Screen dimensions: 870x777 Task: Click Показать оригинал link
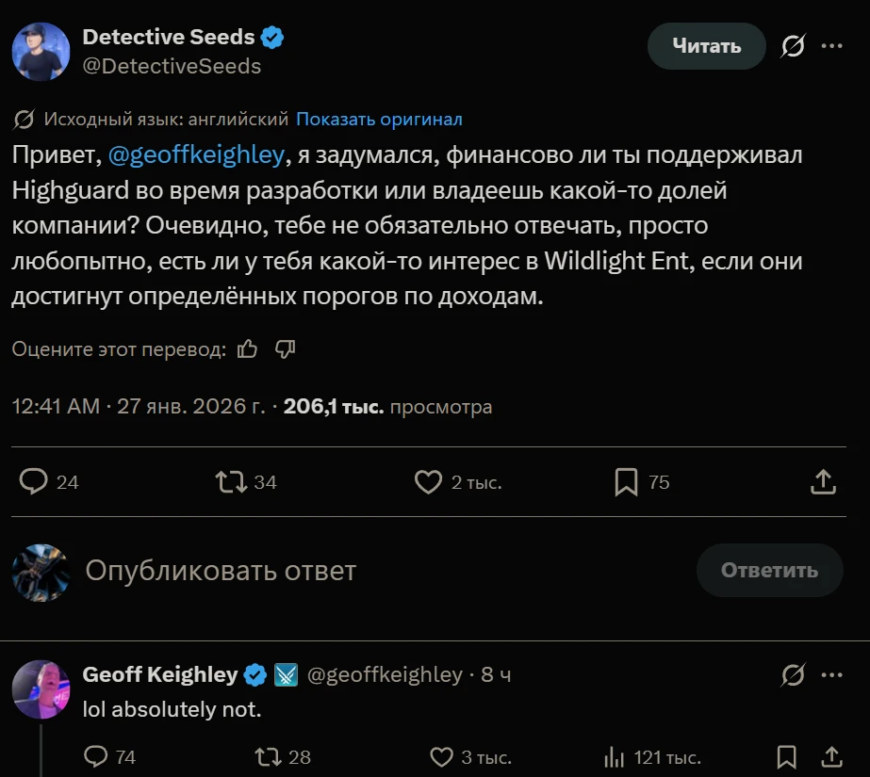[379, 120]
